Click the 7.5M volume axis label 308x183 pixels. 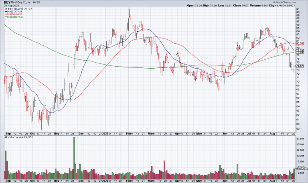pyautogui.click(x=300, y=162)
